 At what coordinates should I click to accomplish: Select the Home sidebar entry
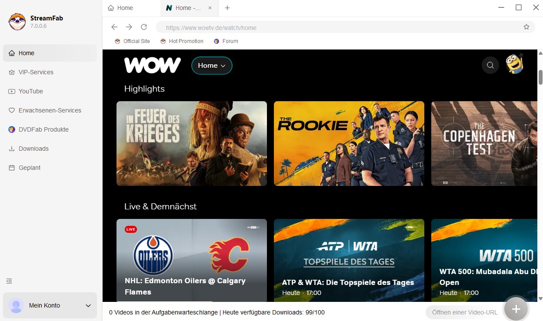[27, 53]
